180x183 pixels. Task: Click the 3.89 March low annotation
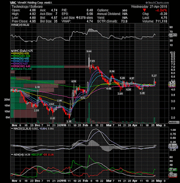point(120,94)
